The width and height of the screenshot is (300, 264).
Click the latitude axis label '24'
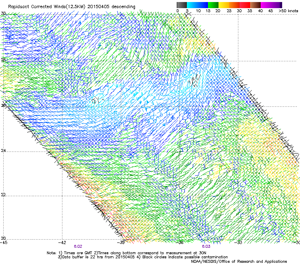coord(3,151)
